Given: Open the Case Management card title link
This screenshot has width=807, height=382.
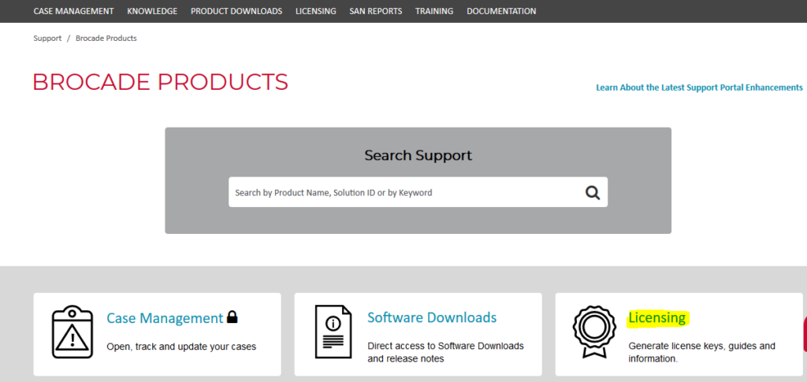Looking at the screenshot, I should (165, 317).
